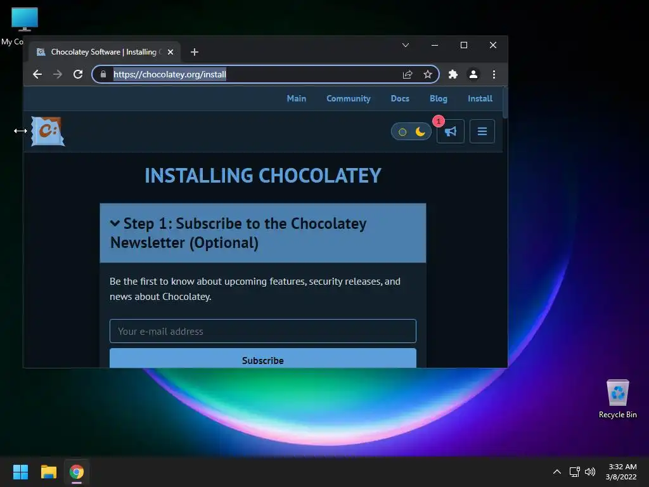Reload the Chocolatey install page

pyautogui.click(x=78, y=74)
